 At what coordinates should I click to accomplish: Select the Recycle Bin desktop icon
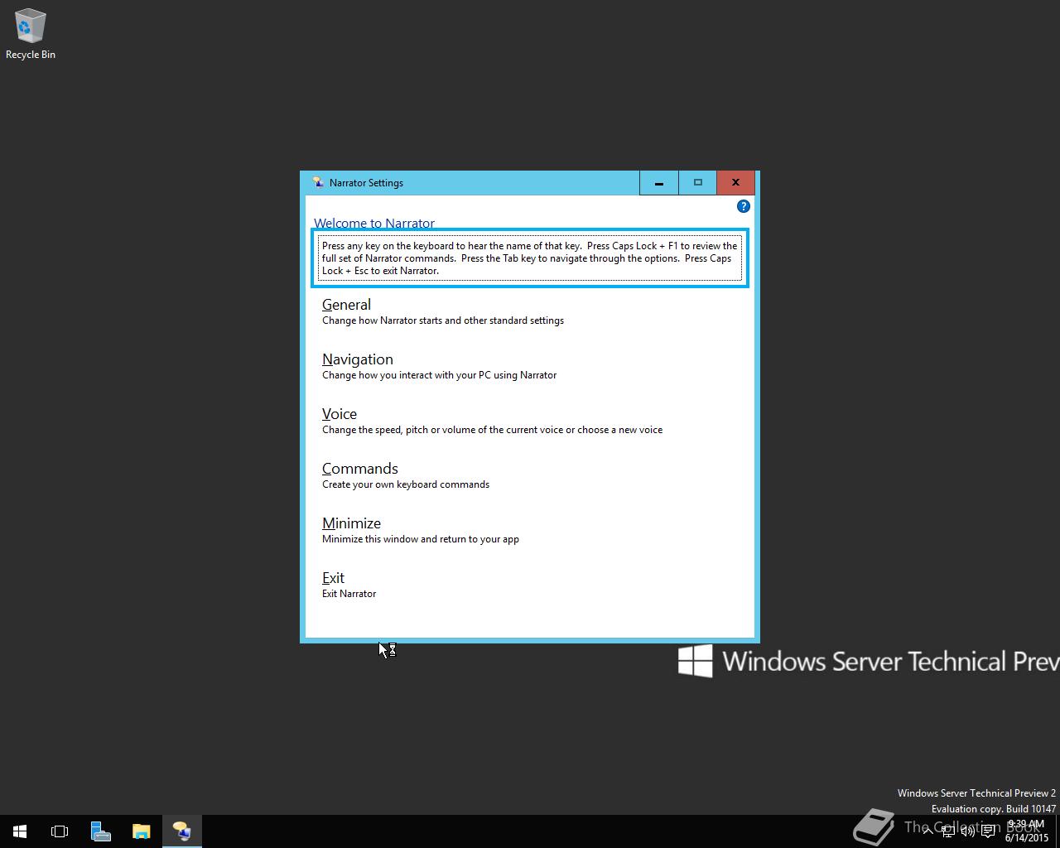(31, 35)
